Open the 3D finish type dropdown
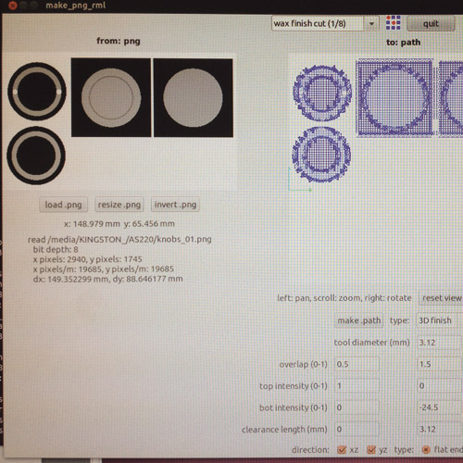463x463 pixels. pyautogui.click(x=440, y=320)
